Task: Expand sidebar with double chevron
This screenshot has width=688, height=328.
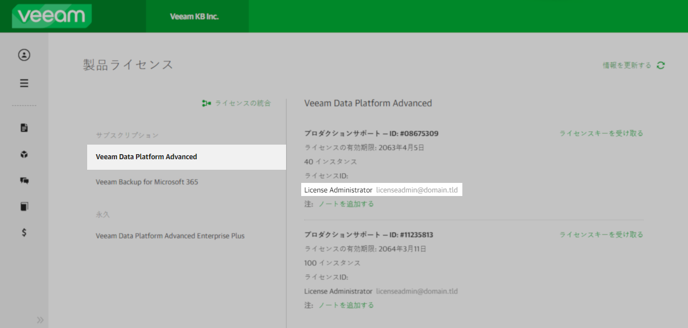Action: pyautogui.click(x=40, y=320)
